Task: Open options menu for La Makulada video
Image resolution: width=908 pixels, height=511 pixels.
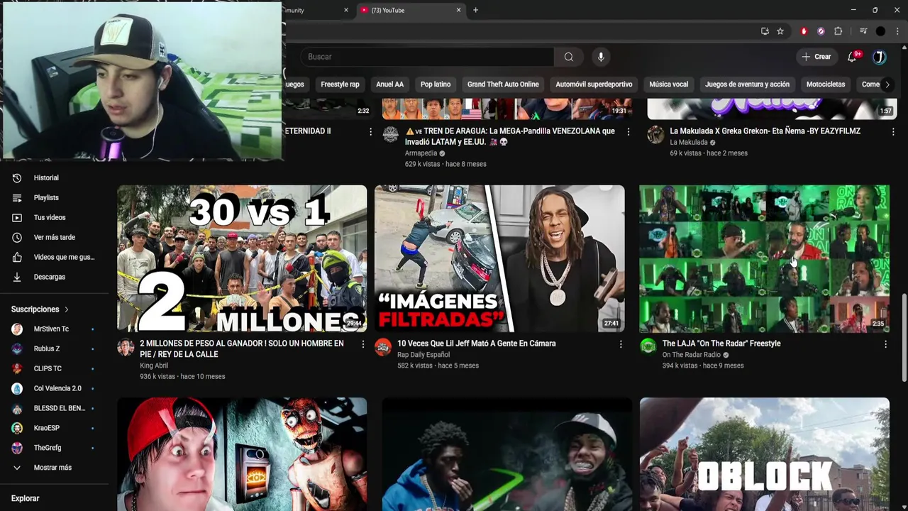Action: click(892, 132)
